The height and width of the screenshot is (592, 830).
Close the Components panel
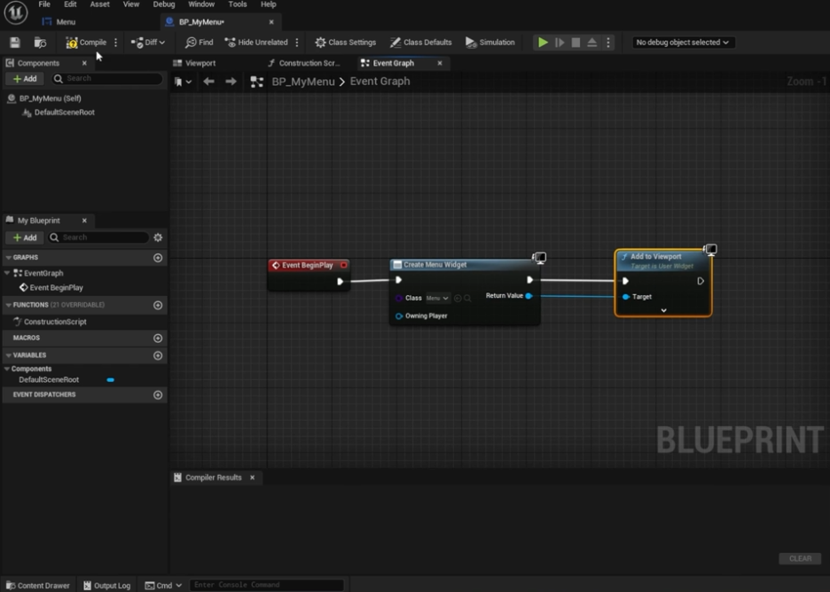(84, 63)
